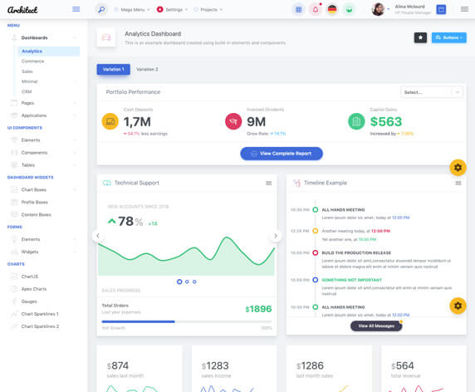This screenshot has height=392, width=475.
Task: Open the yellow gear settings button near Portfolio
Action: click(x=458, y=167)
